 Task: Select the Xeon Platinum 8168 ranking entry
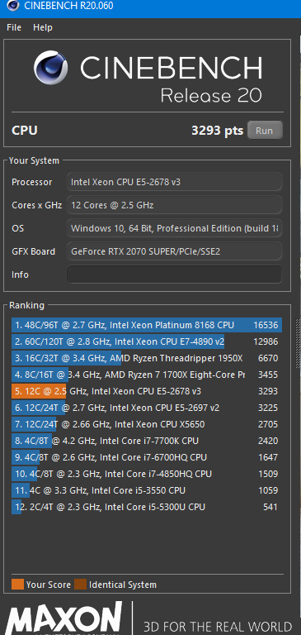[146, 325]
